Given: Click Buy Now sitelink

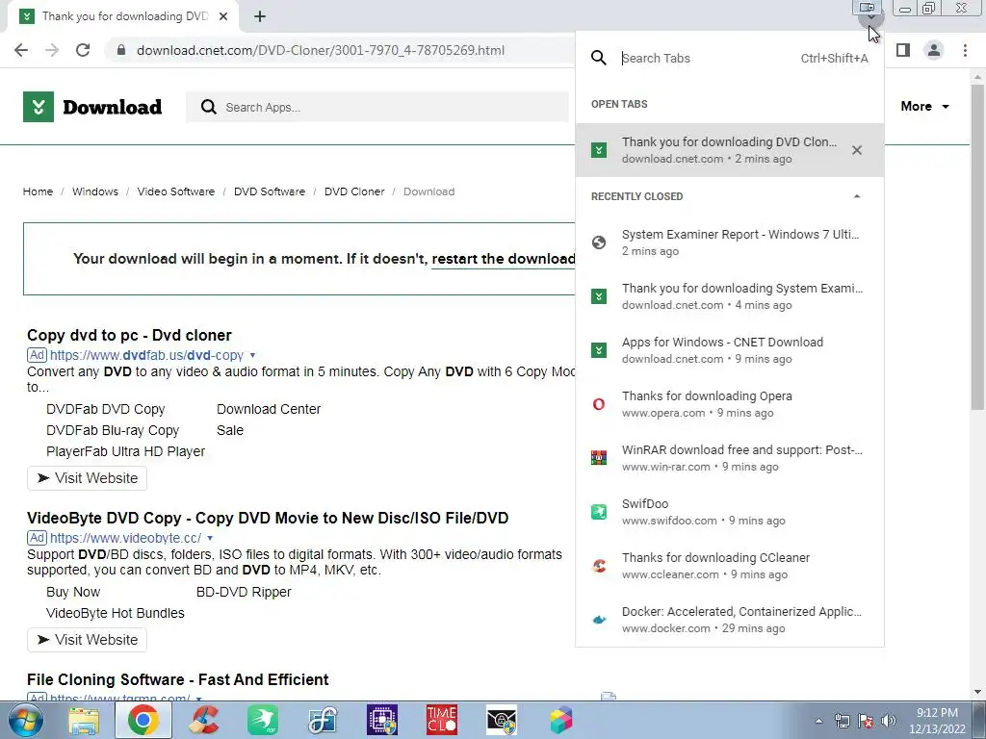Looking at the screenshot, I should coord(73,592).
